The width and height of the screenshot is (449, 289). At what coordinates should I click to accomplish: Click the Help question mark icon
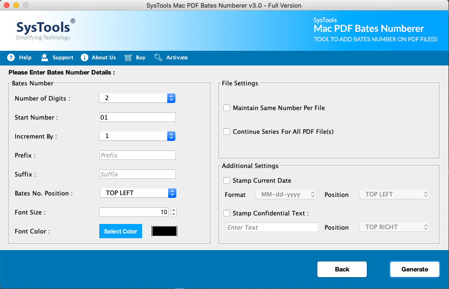click(11, 57)
